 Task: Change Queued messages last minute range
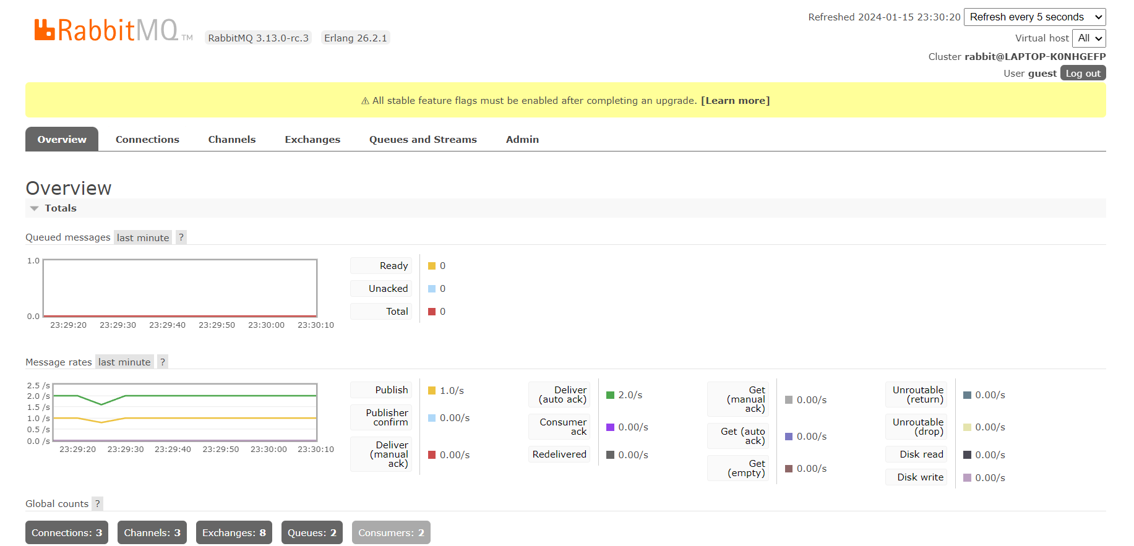pos(143,237)
